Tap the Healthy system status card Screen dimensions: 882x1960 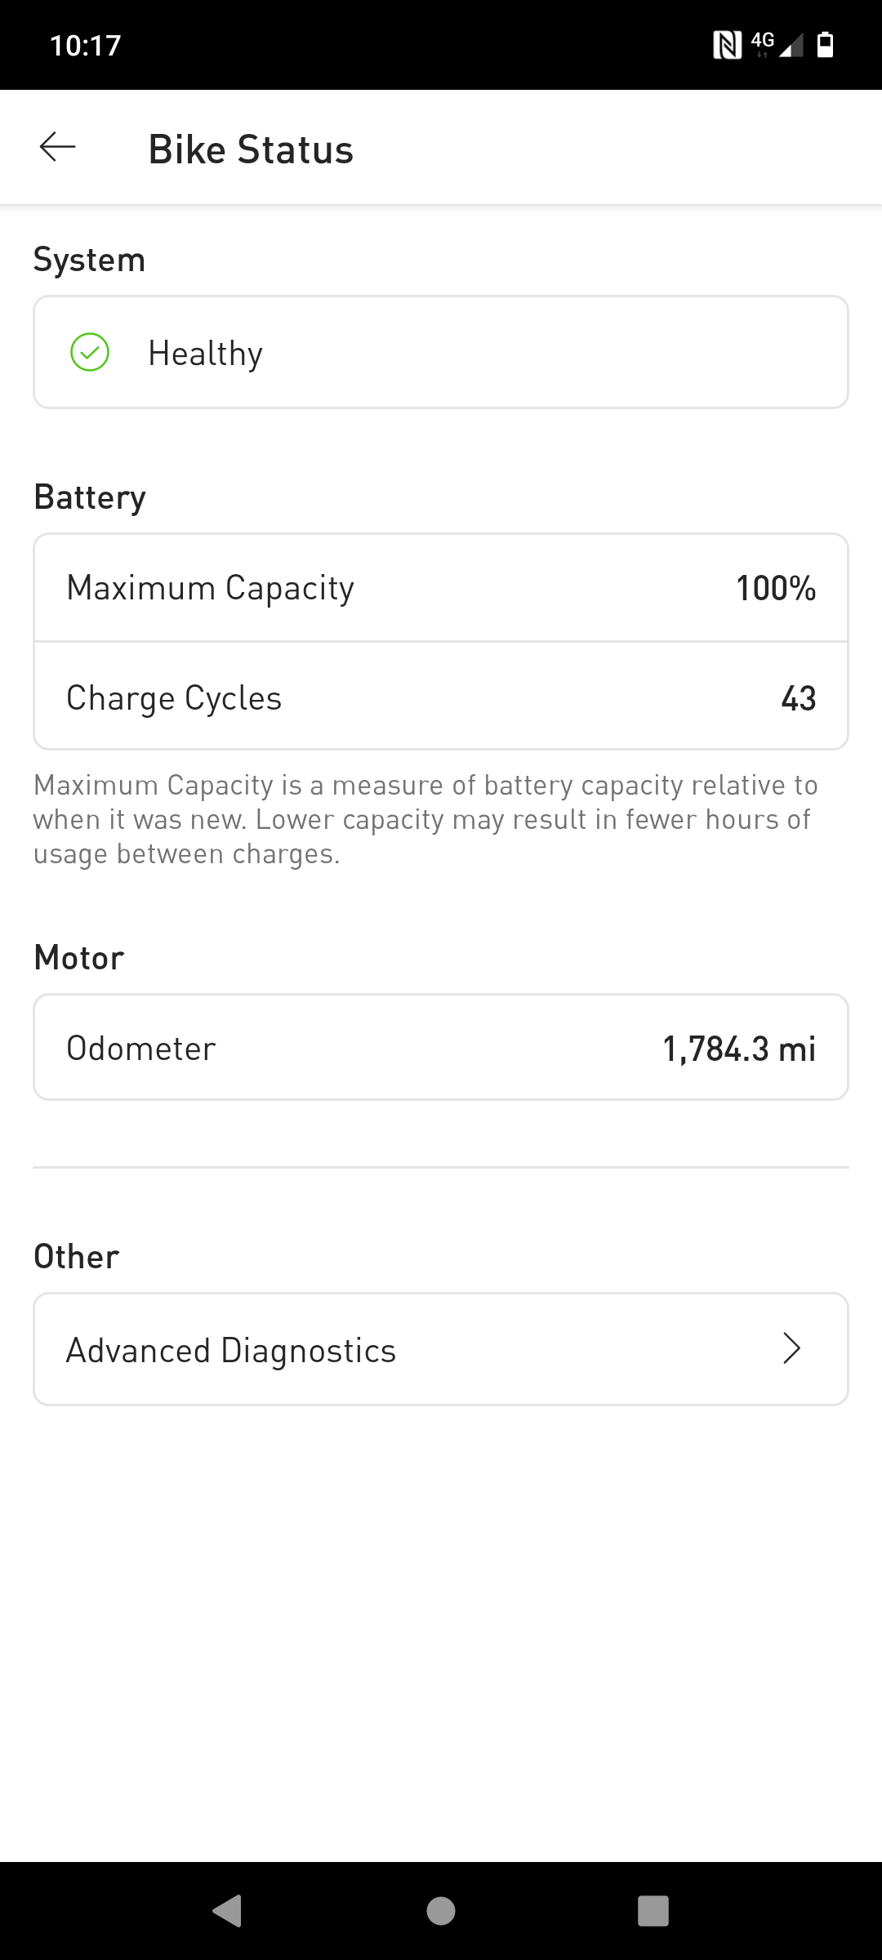(x=441, y=353)
